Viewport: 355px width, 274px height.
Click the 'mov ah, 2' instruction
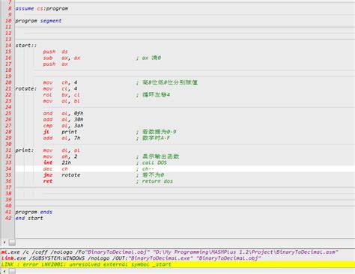60,156
